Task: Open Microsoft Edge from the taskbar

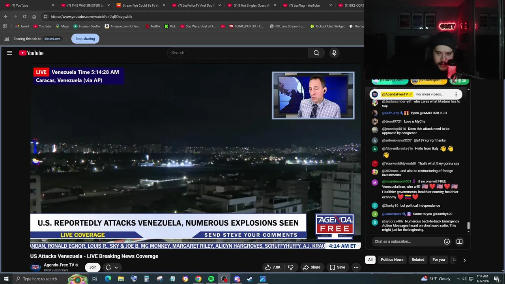Action: coord(108,279)
